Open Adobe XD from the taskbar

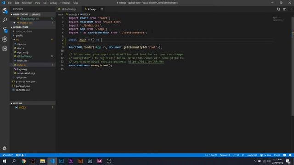click(x=99, y=161)
